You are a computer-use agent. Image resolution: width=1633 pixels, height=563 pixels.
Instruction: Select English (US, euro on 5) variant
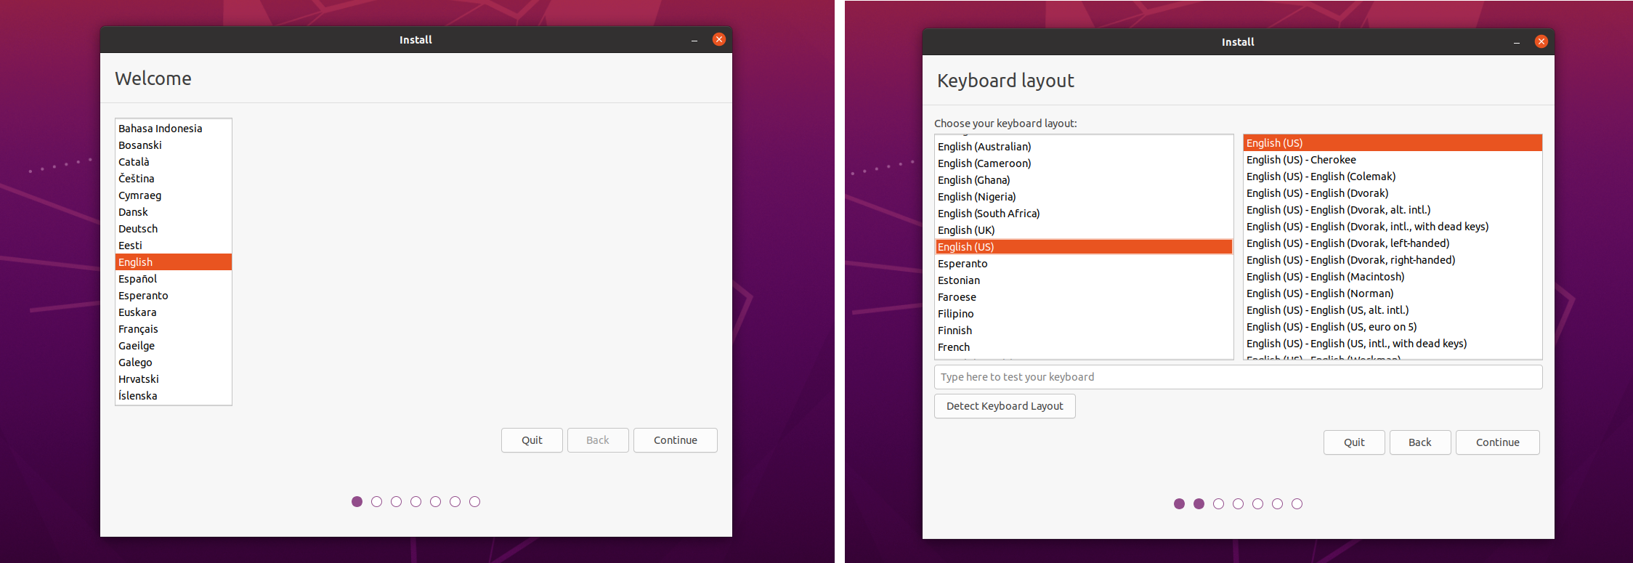[x=1393, y=327]
